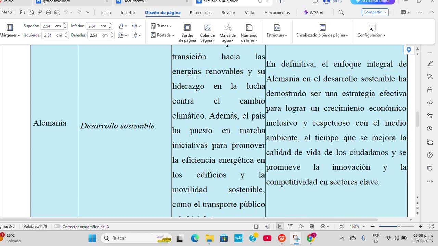Switch to web layout view icon
Screen dimensions: 438x246
tap(312, 226)
